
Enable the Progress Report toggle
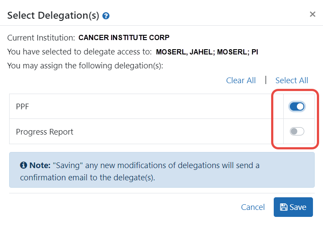[x=297, y=132]
